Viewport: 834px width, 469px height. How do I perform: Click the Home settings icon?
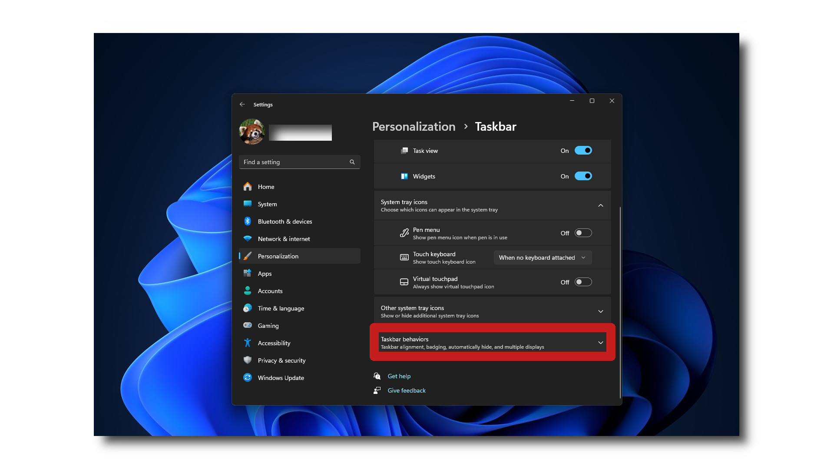(248, 187)
